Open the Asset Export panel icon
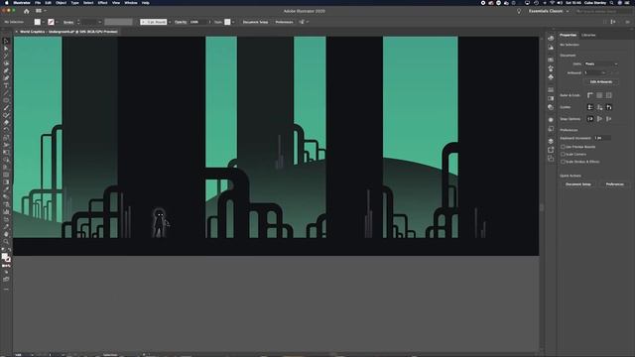The height and width of the screenshot is (357, 635). pyautogui.click(x=551, y=150)
